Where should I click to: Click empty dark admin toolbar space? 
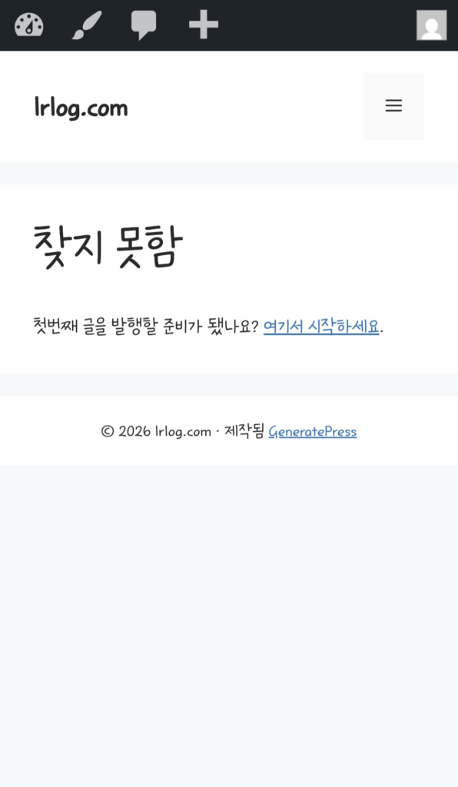point(316,25)
